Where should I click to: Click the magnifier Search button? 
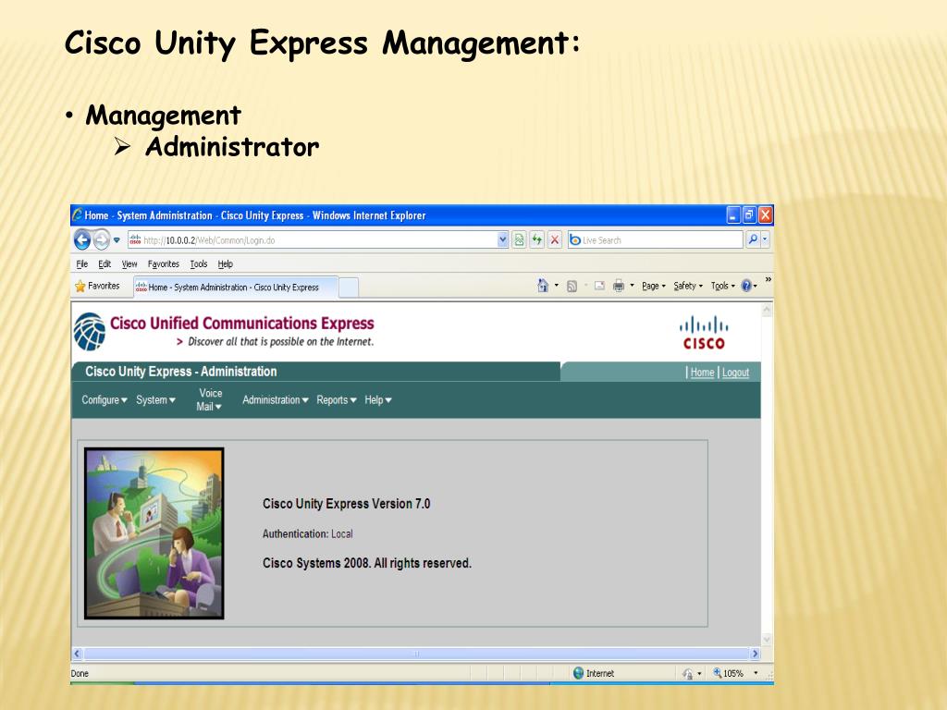point(753,240)
